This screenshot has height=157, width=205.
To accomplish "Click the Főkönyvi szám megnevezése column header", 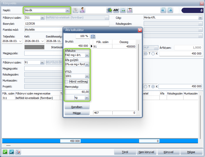I will point(38,93).
